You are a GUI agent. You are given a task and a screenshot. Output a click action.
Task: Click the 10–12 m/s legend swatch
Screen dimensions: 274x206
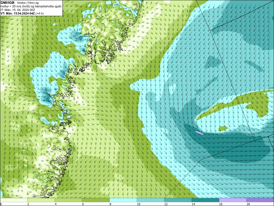point(151,200)
